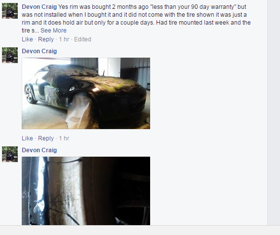Open Devon Craig's avatar on the warranty comment

pyautogui.click(x=10, y=11)
